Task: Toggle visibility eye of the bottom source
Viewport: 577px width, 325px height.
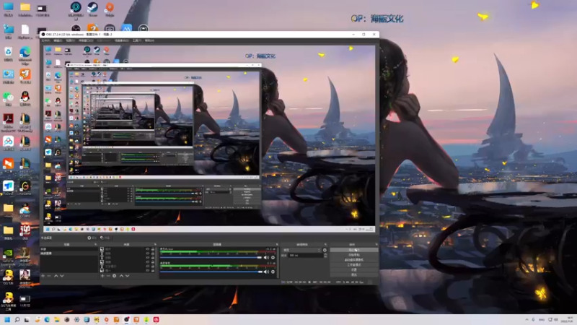Action: [x=148, y=270]
